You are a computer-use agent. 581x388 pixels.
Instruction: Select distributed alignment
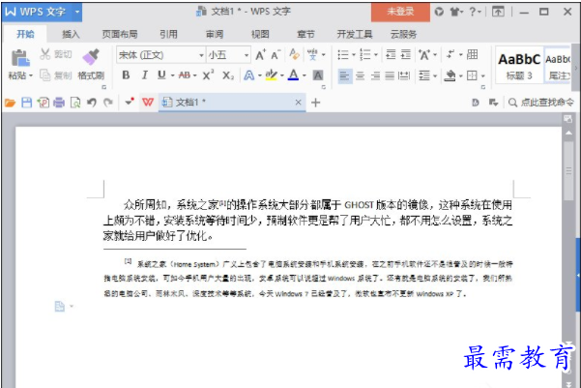click(x=404, y=76)
